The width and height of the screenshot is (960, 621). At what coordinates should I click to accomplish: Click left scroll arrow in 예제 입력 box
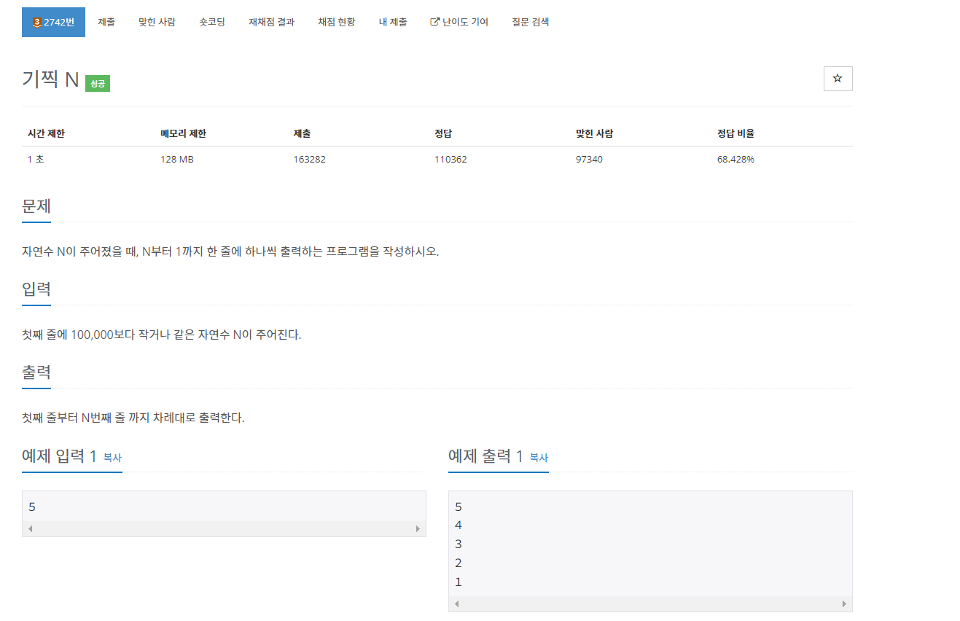tap(30, 528)
